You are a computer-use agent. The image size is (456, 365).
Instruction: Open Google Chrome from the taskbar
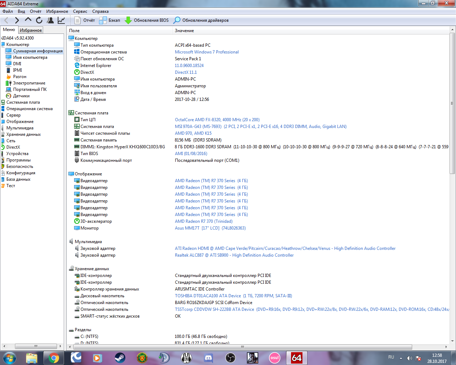tap(54, 358)
